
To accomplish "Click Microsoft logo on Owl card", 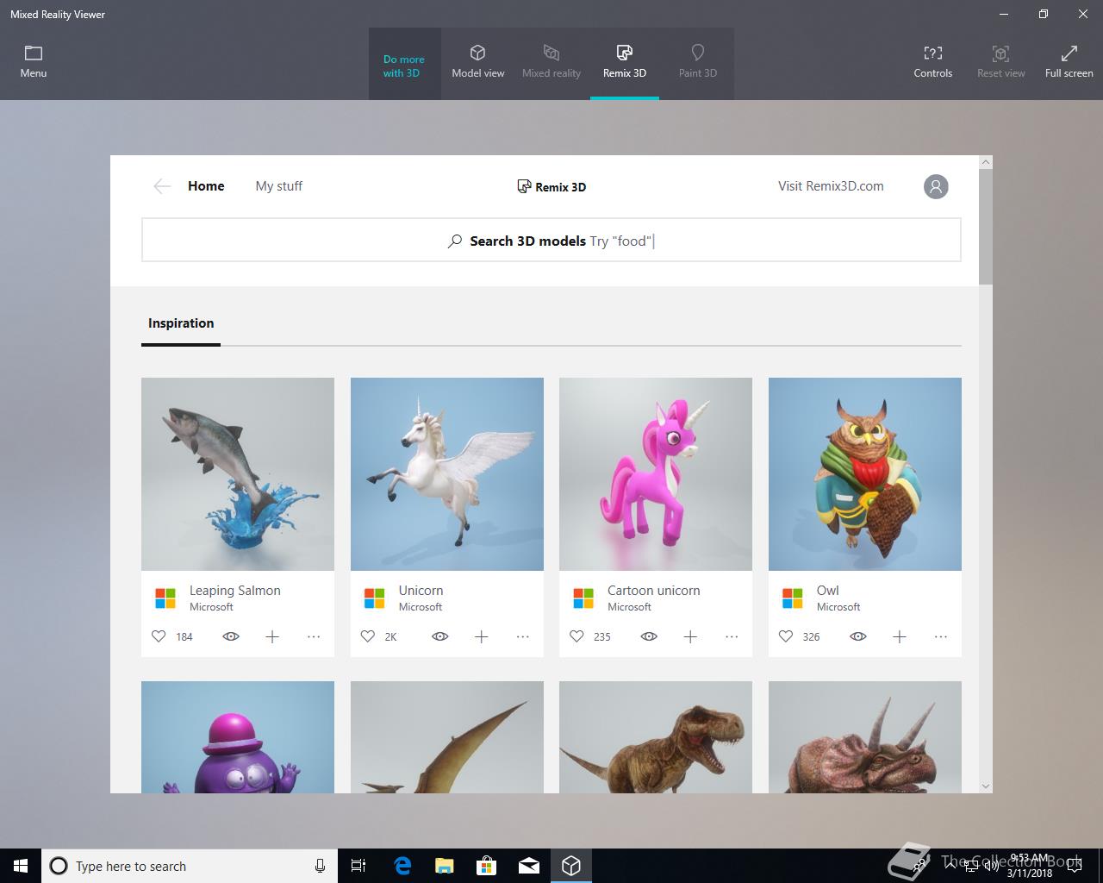I will pyautogui.click(x=793, y=598).
